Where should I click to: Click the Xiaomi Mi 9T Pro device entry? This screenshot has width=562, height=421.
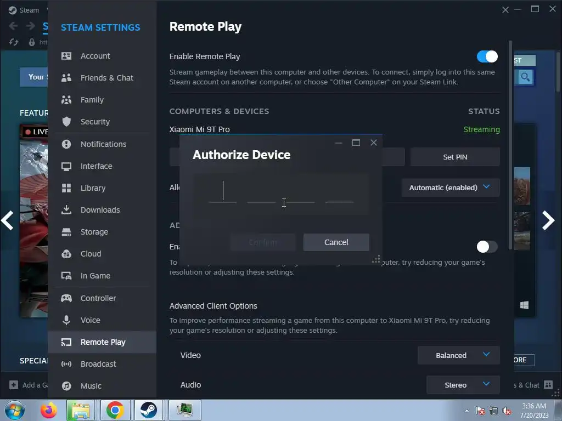(200, 129)
